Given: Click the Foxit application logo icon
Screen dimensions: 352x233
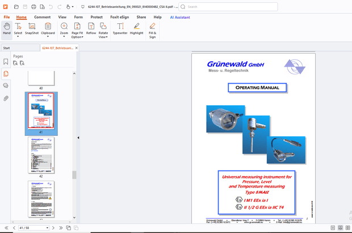Looking at the screenshot, I should pos(5,7).
